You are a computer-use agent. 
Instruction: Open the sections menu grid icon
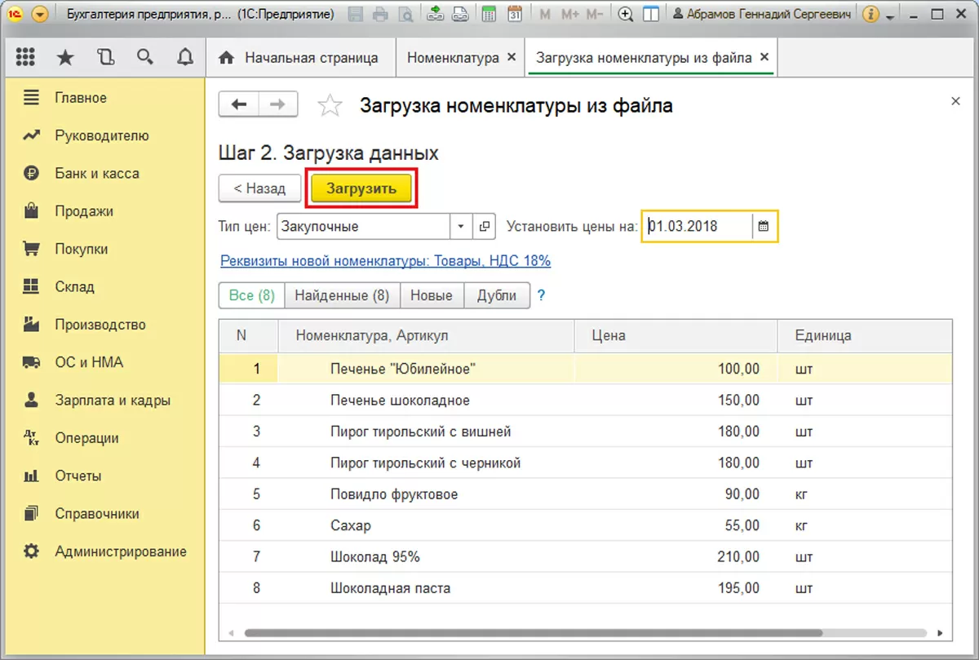[x=25, y=57]
